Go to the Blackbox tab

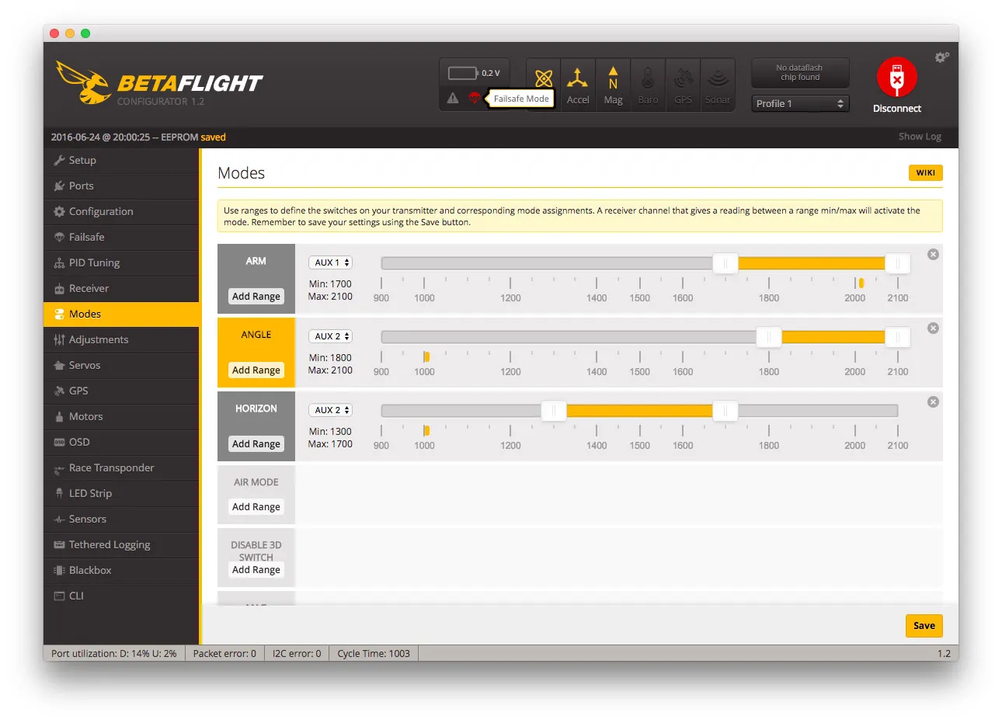[x=90, y=570]
